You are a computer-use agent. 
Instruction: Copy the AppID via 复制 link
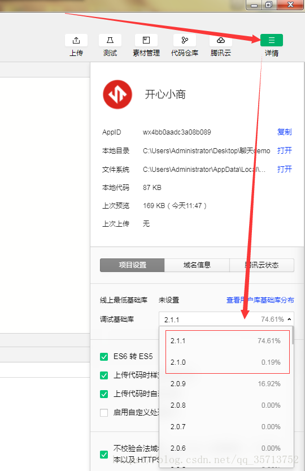(x=284, y=132)
